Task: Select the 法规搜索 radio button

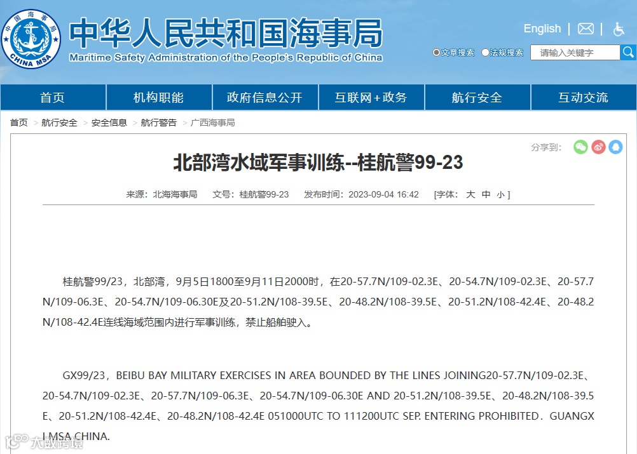Action: (485, 52)
